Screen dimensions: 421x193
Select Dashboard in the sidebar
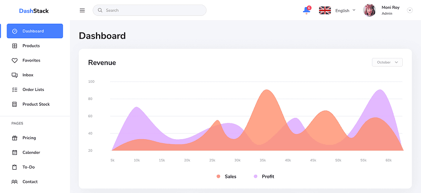pos(35,31)
